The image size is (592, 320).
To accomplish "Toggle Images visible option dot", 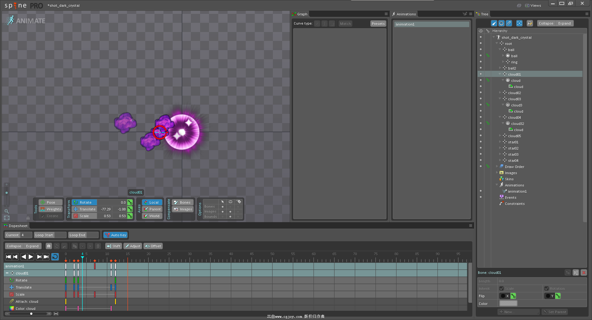I will [x=230, y=212].
